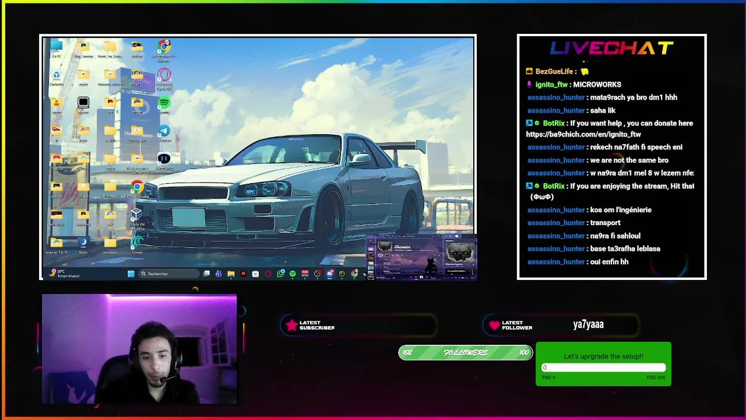Click 'we are not the same bro' message

coord(629,160)
